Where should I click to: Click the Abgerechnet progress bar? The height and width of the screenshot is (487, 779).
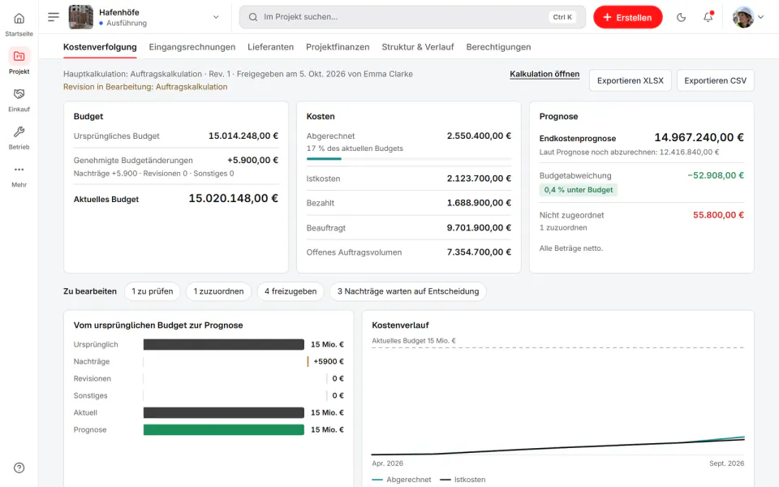(408, 158)
